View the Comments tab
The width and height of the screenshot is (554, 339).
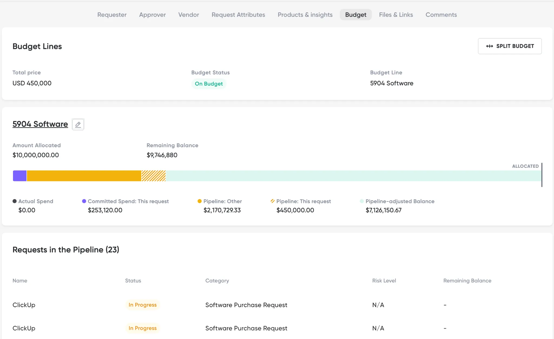point(441,15)
